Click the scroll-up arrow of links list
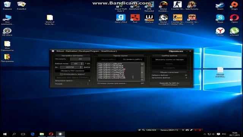 coord(142,64)
